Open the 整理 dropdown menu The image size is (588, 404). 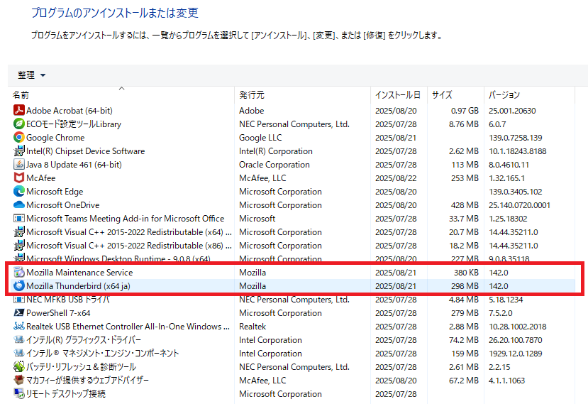pyautogui.click(x=32, y=75)
